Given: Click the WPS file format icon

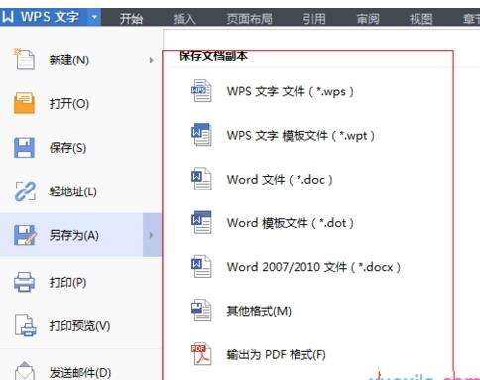Looking at the screenshot, I should [x=201, y=91].
